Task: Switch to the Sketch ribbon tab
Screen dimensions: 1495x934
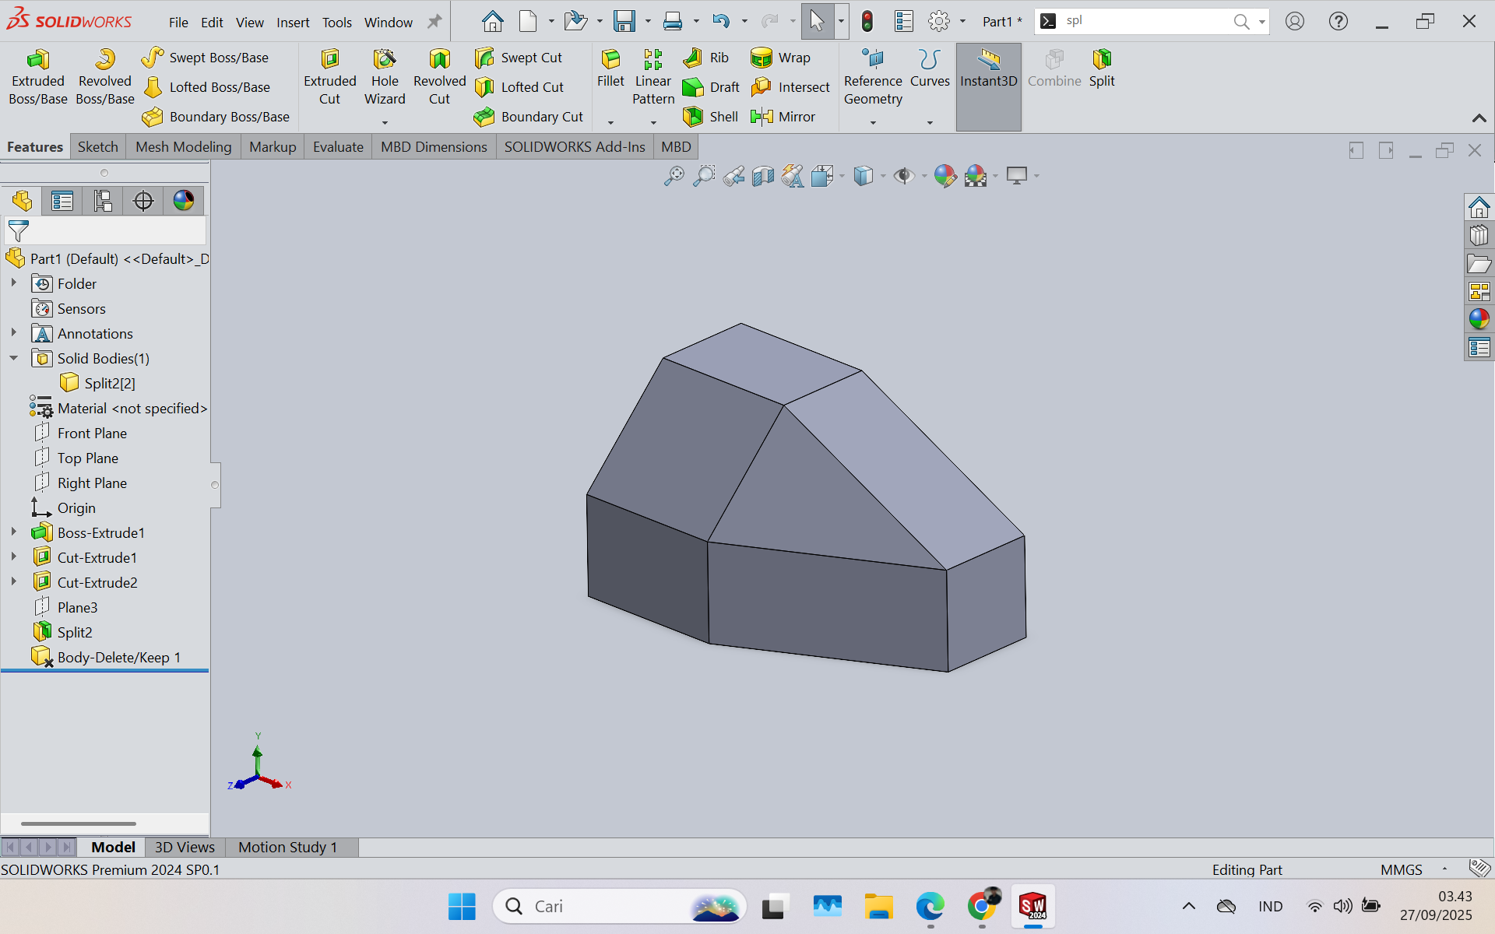Action: 97,147
